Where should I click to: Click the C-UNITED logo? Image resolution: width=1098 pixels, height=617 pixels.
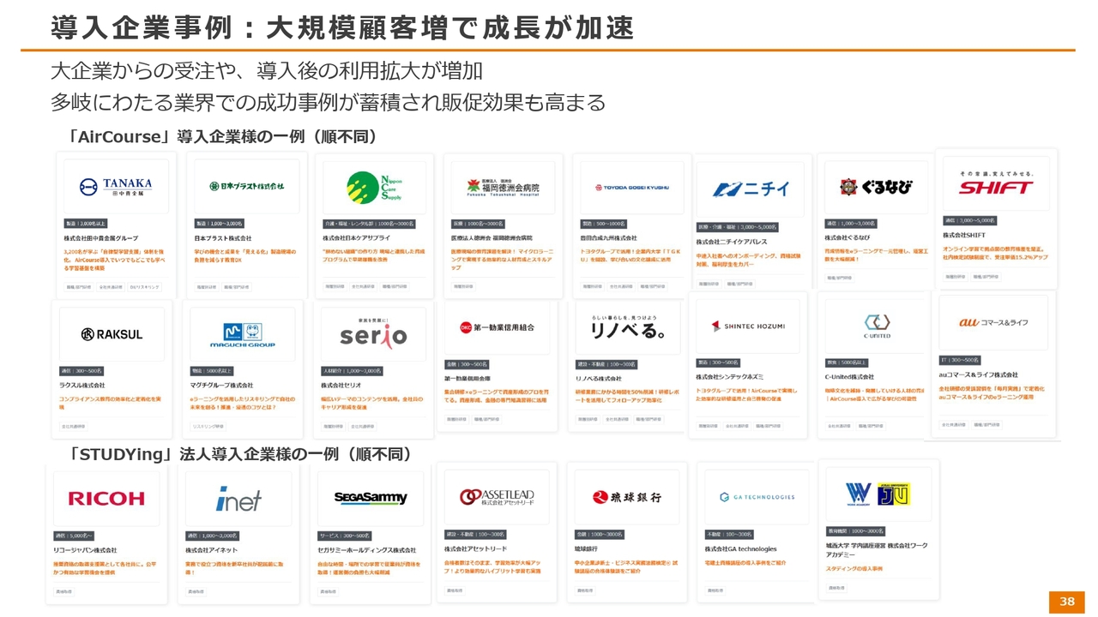click(875, 326)
